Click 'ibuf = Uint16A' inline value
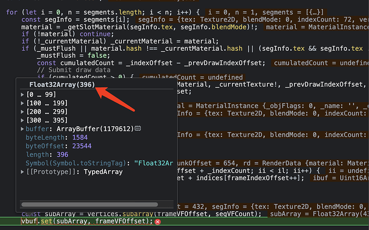This screenshot has width=369, height=230. tap(341, 178)
